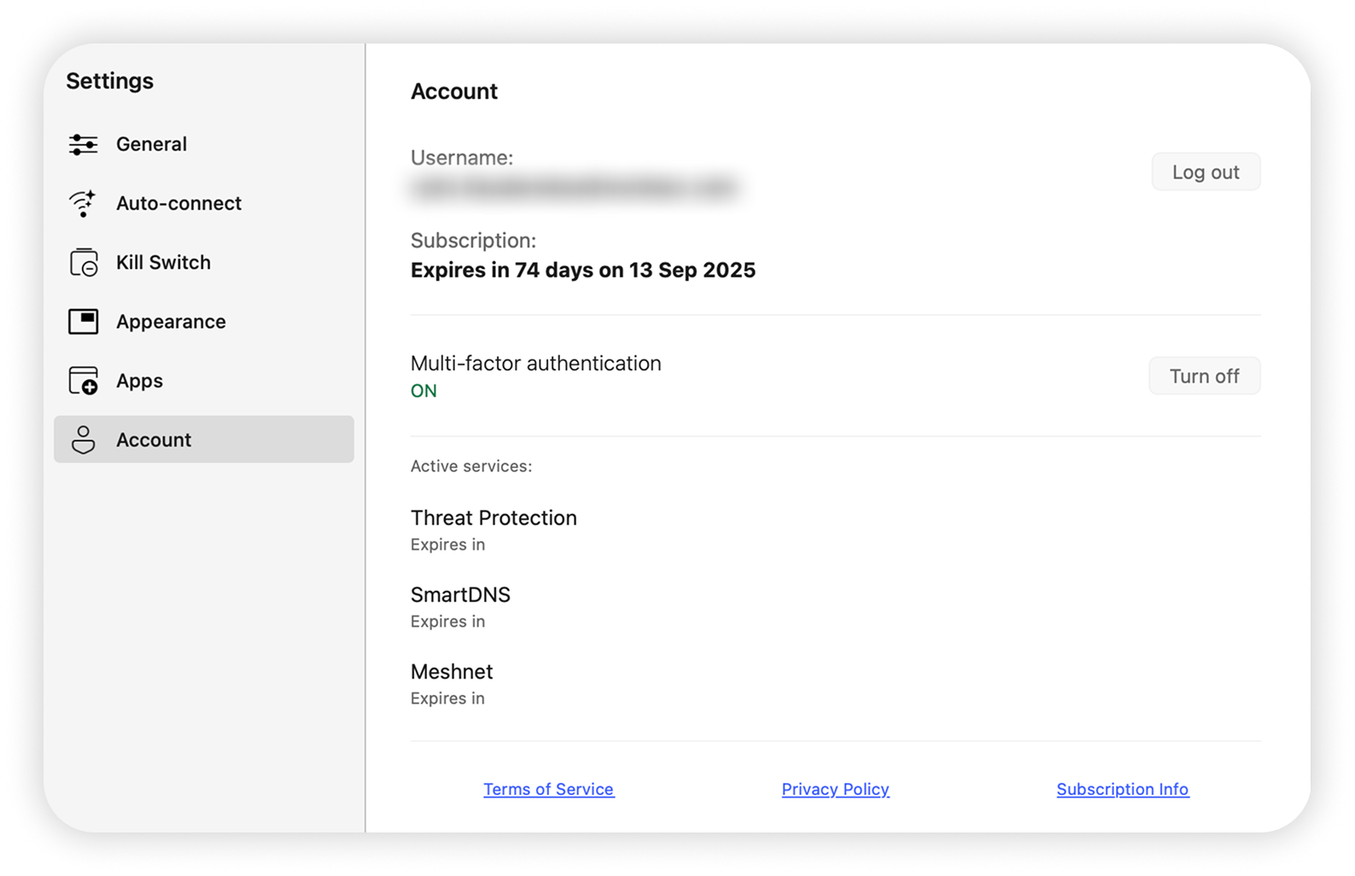The height and width of the screenshot is (876, 1355).
Task: Click the Auto-connect Wi-Fi sparkle icon
Action: coord(83,203)
